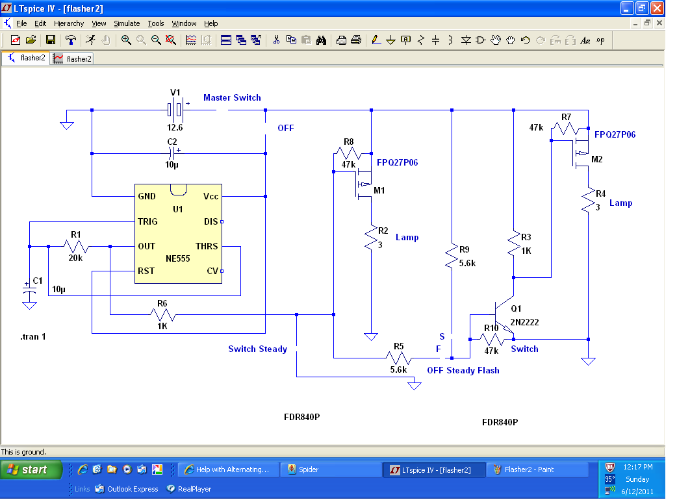
Task: Save the schematic with the floppy icon
Action: (x=51, y=40)
